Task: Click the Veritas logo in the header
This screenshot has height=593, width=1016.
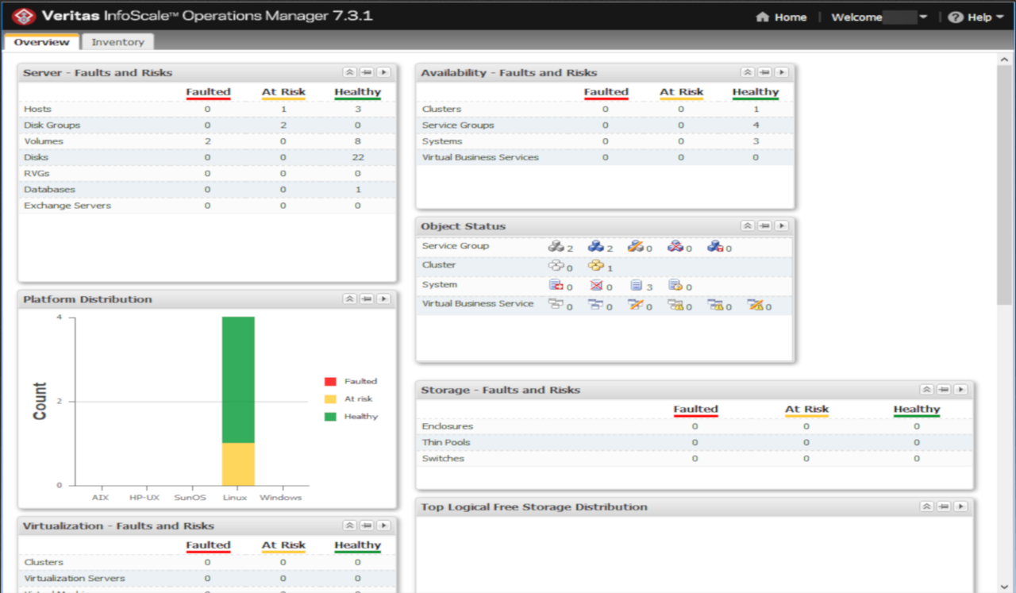Action: [x=23, y=15]
